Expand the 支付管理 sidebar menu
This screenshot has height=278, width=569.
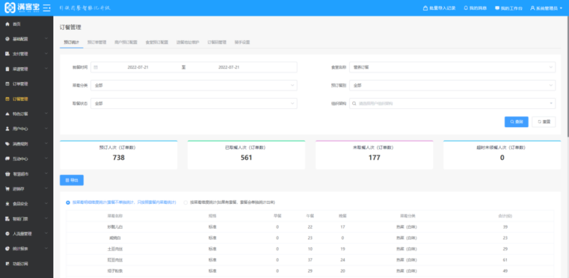coord(26,53)
